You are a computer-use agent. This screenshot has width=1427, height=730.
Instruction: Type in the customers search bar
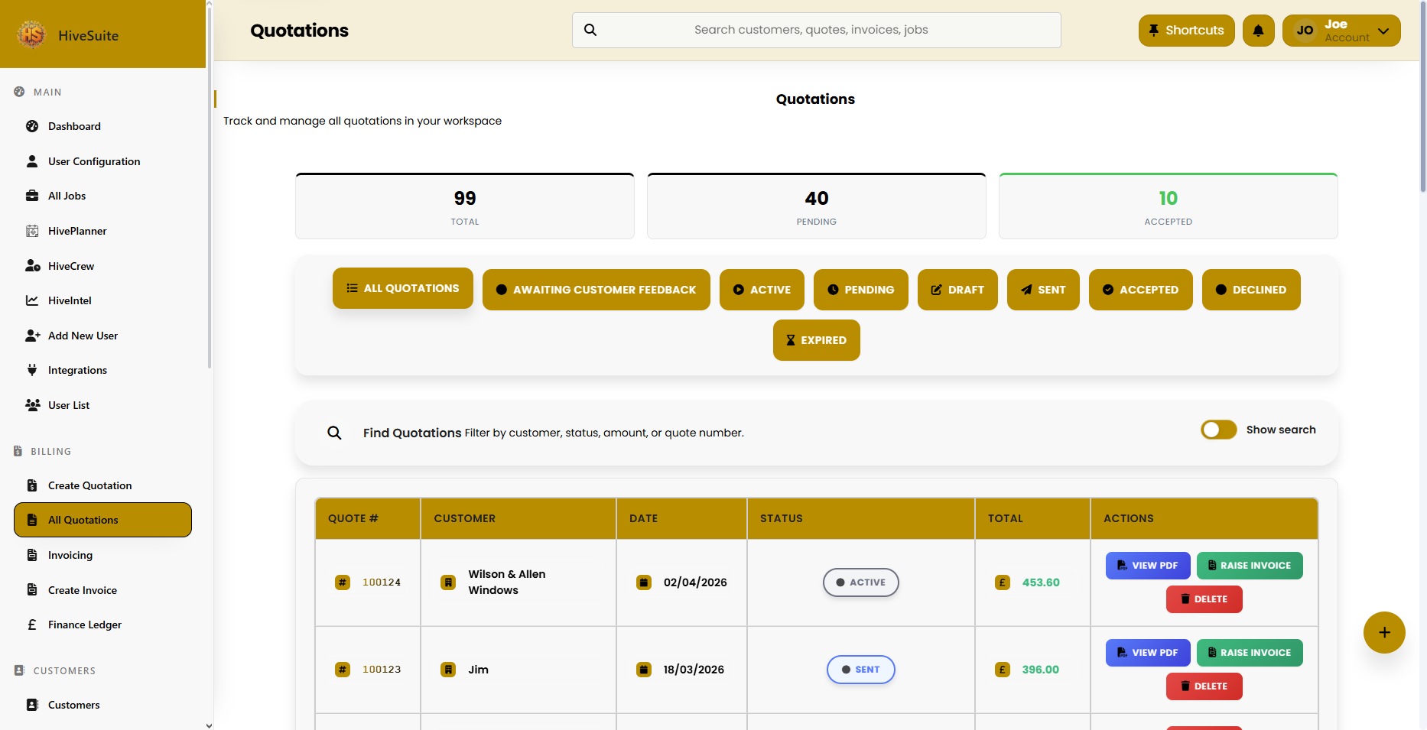(815, 30)
